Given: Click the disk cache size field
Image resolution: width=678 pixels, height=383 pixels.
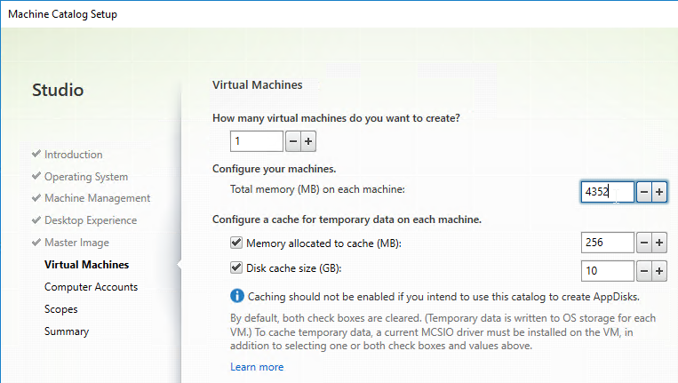Looking at the screenshot, I should [608, 271].
